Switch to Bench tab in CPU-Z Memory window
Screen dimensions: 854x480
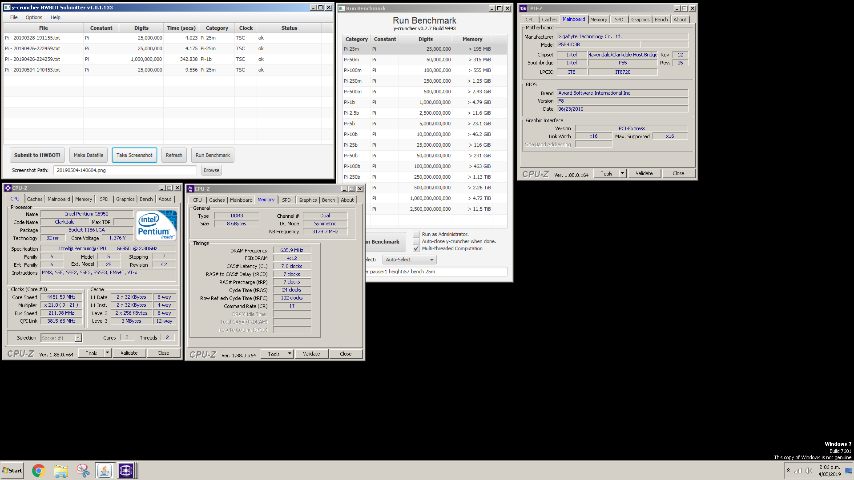coord(329,200)
